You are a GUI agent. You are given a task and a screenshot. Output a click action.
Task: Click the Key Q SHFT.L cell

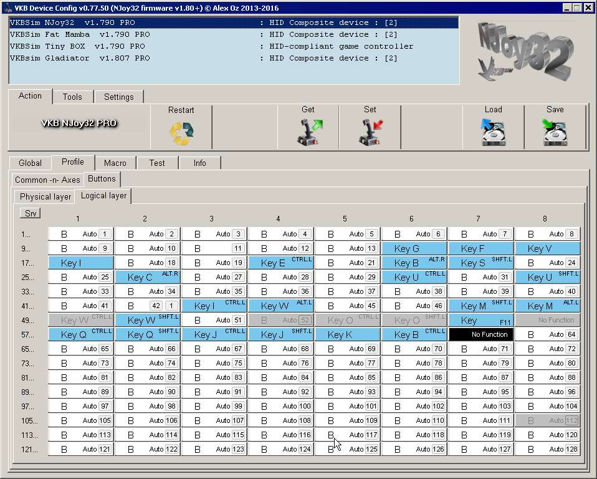click(147, 334)
